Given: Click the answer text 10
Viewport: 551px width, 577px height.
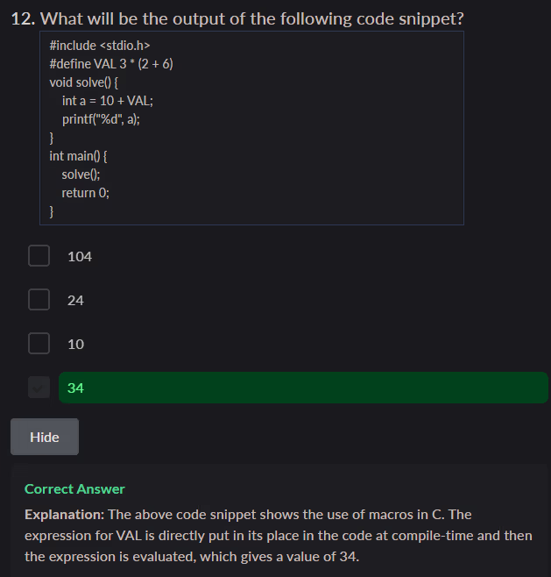Looking at the screenshot, I should (76, 344).
